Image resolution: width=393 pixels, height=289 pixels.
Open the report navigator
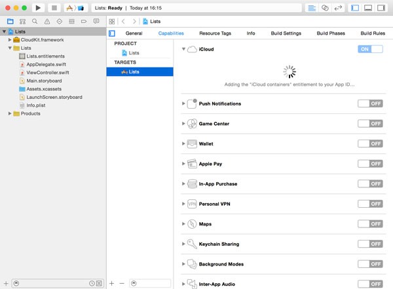tap(96, 22)
